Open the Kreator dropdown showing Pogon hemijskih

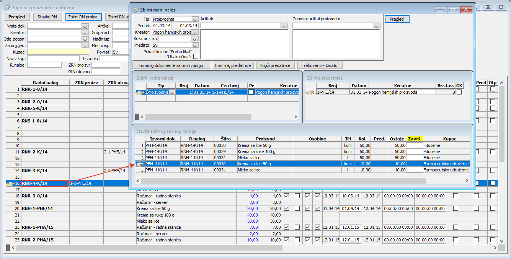[x=195, y=32]
